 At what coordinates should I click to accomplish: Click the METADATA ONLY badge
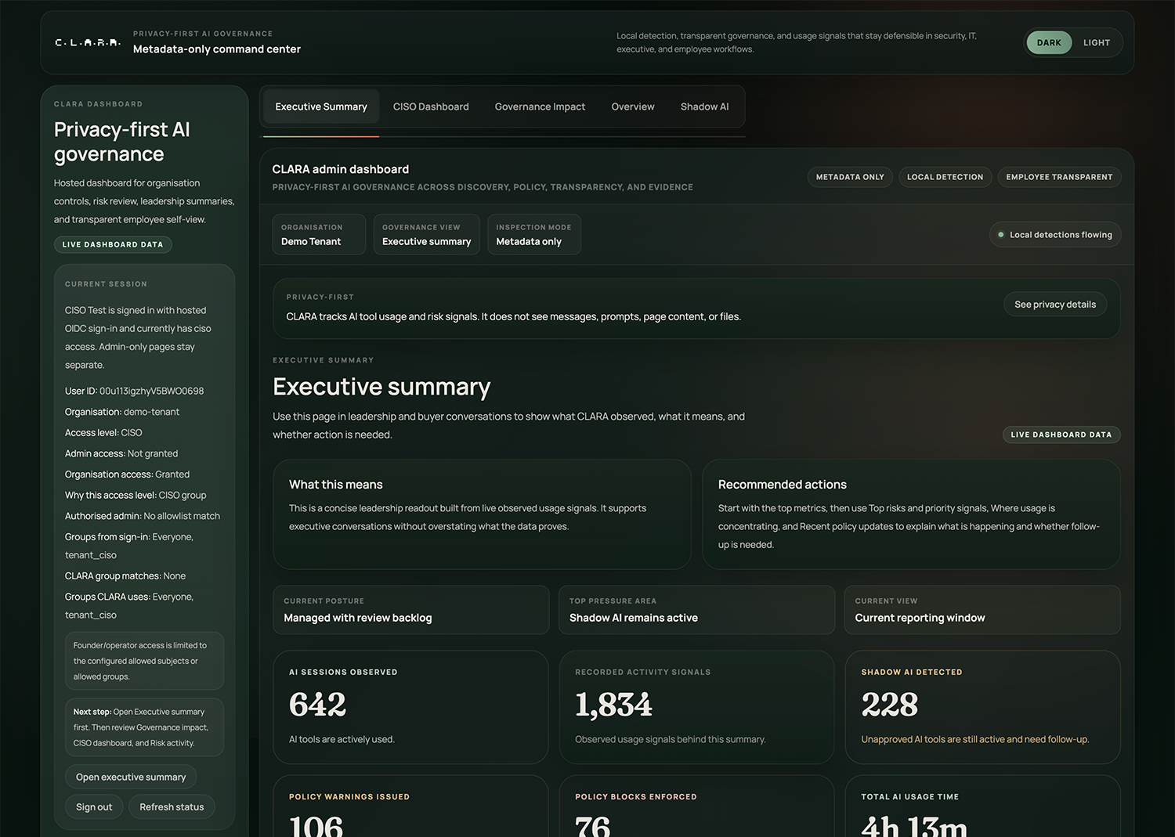pos(850,176)
